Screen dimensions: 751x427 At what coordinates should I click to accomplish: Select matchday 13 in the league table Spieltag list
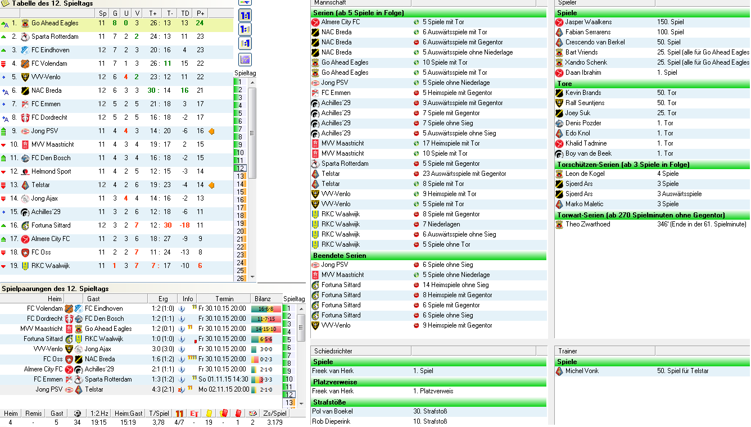[241, 176]
